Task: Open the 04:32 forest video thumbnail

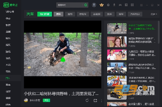Action: point(117,29)
